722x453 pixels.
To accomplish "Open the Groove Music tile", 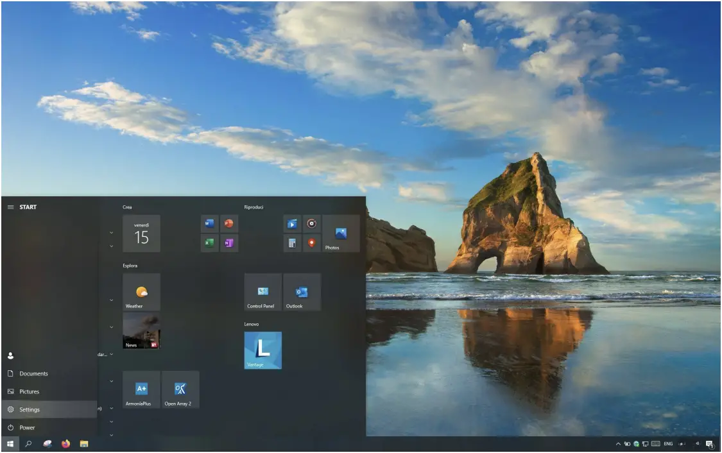I will coord(312,224).
